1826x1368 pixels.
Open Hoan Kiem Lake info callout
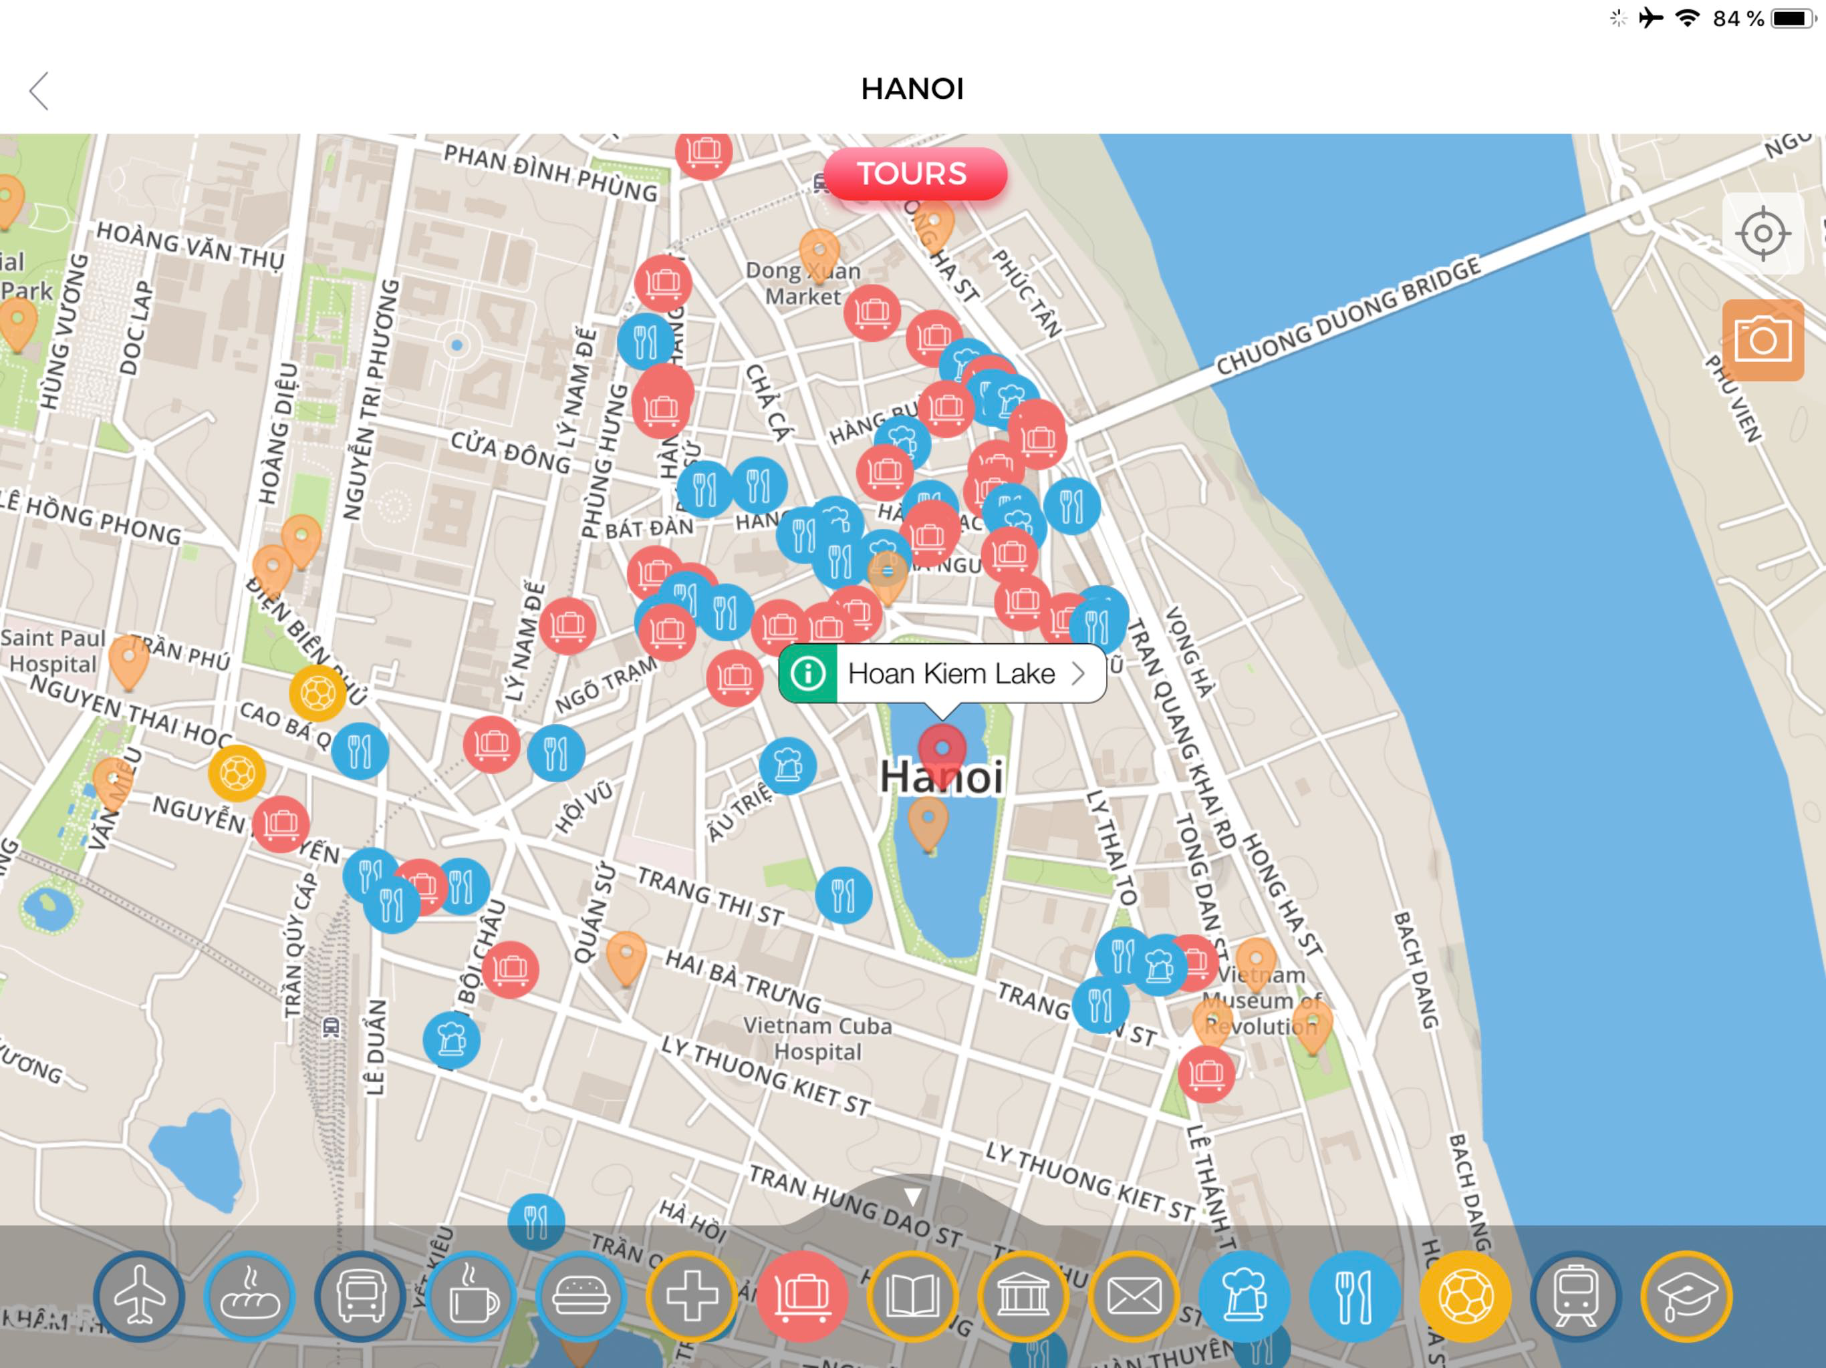tap(942, 673)
